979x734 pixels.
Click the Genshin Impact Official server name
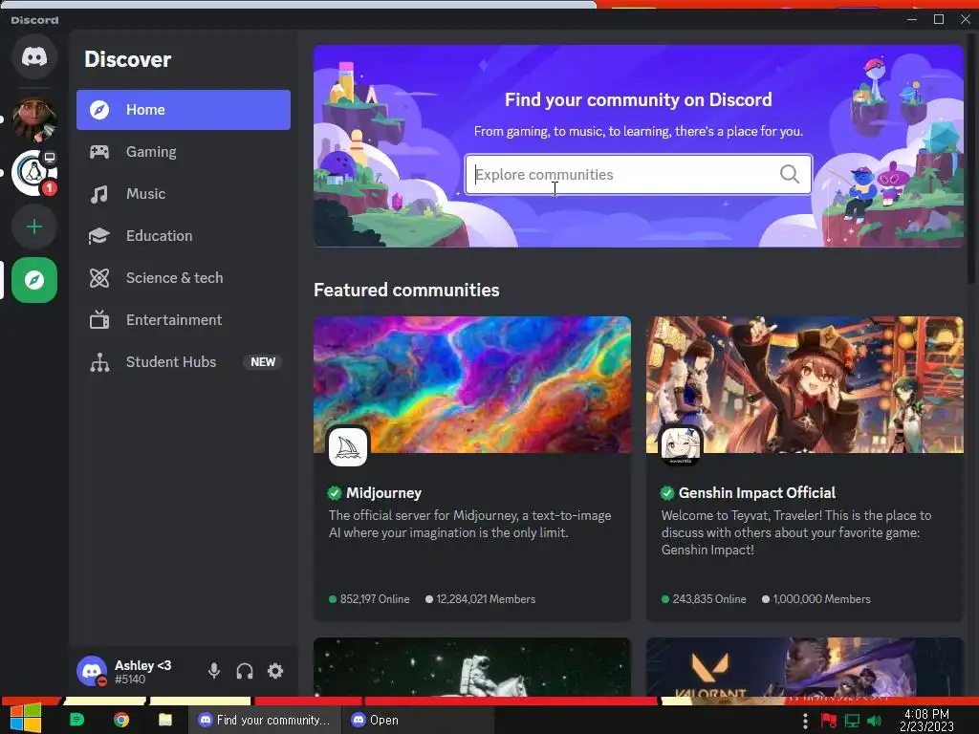757,493
